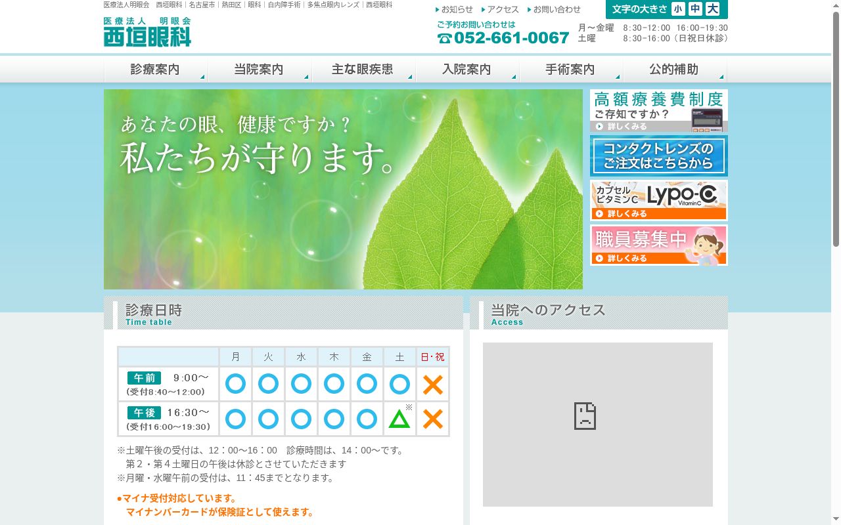
Task: Click the leaf hero image
Action: click(343, 189)
